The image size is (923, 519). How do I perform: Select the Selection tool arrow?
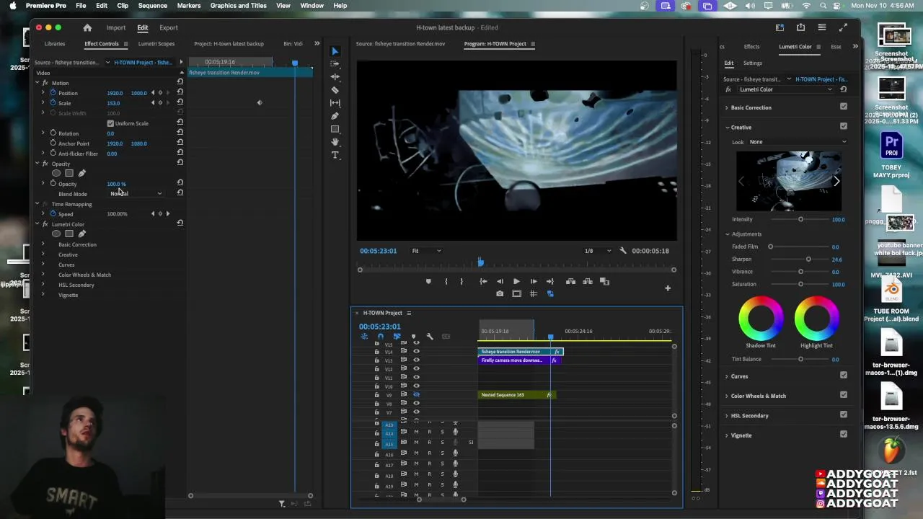point(335,51)
